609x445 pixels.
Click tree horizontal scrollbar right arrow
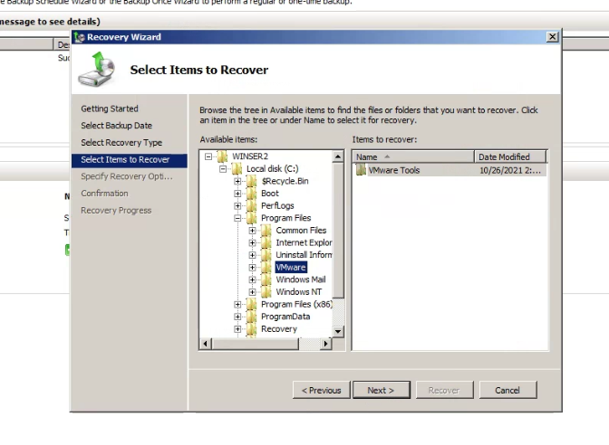pos(326,344)
